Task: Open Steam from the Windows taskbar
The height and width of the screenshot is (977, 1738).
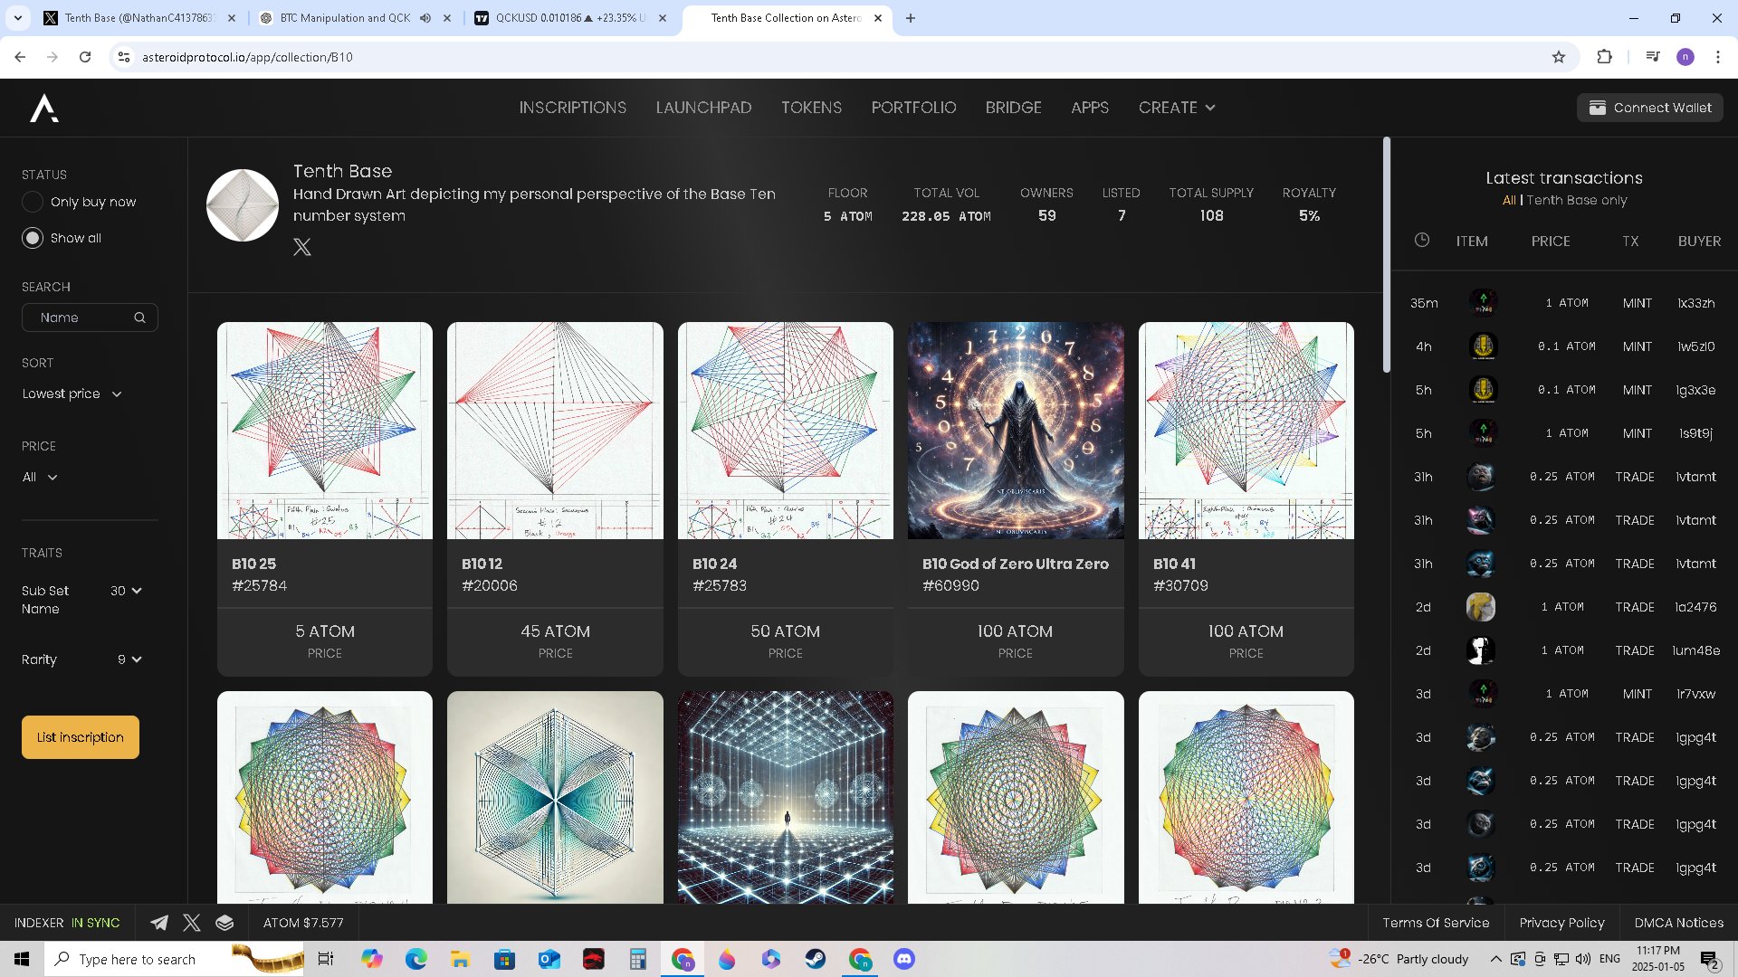Action: (816, 959)
